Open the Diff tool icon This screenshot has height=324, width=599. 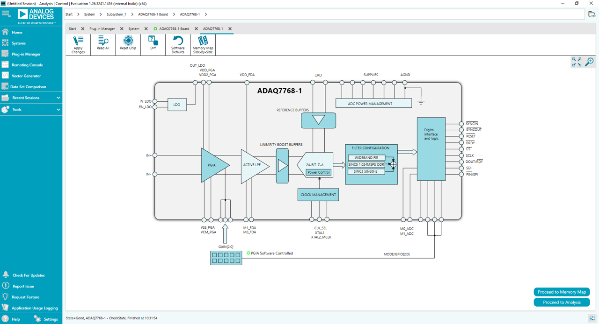point(153,44)
